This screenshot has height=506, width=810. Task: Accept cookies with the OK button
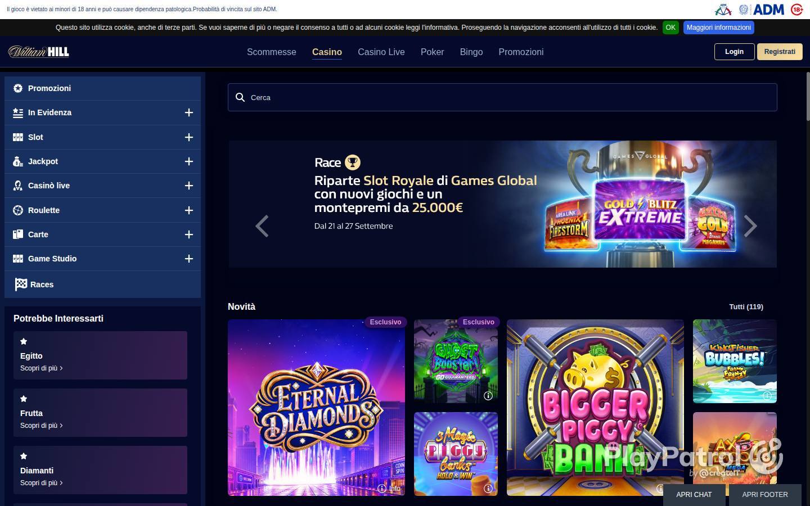click(670, 28)
